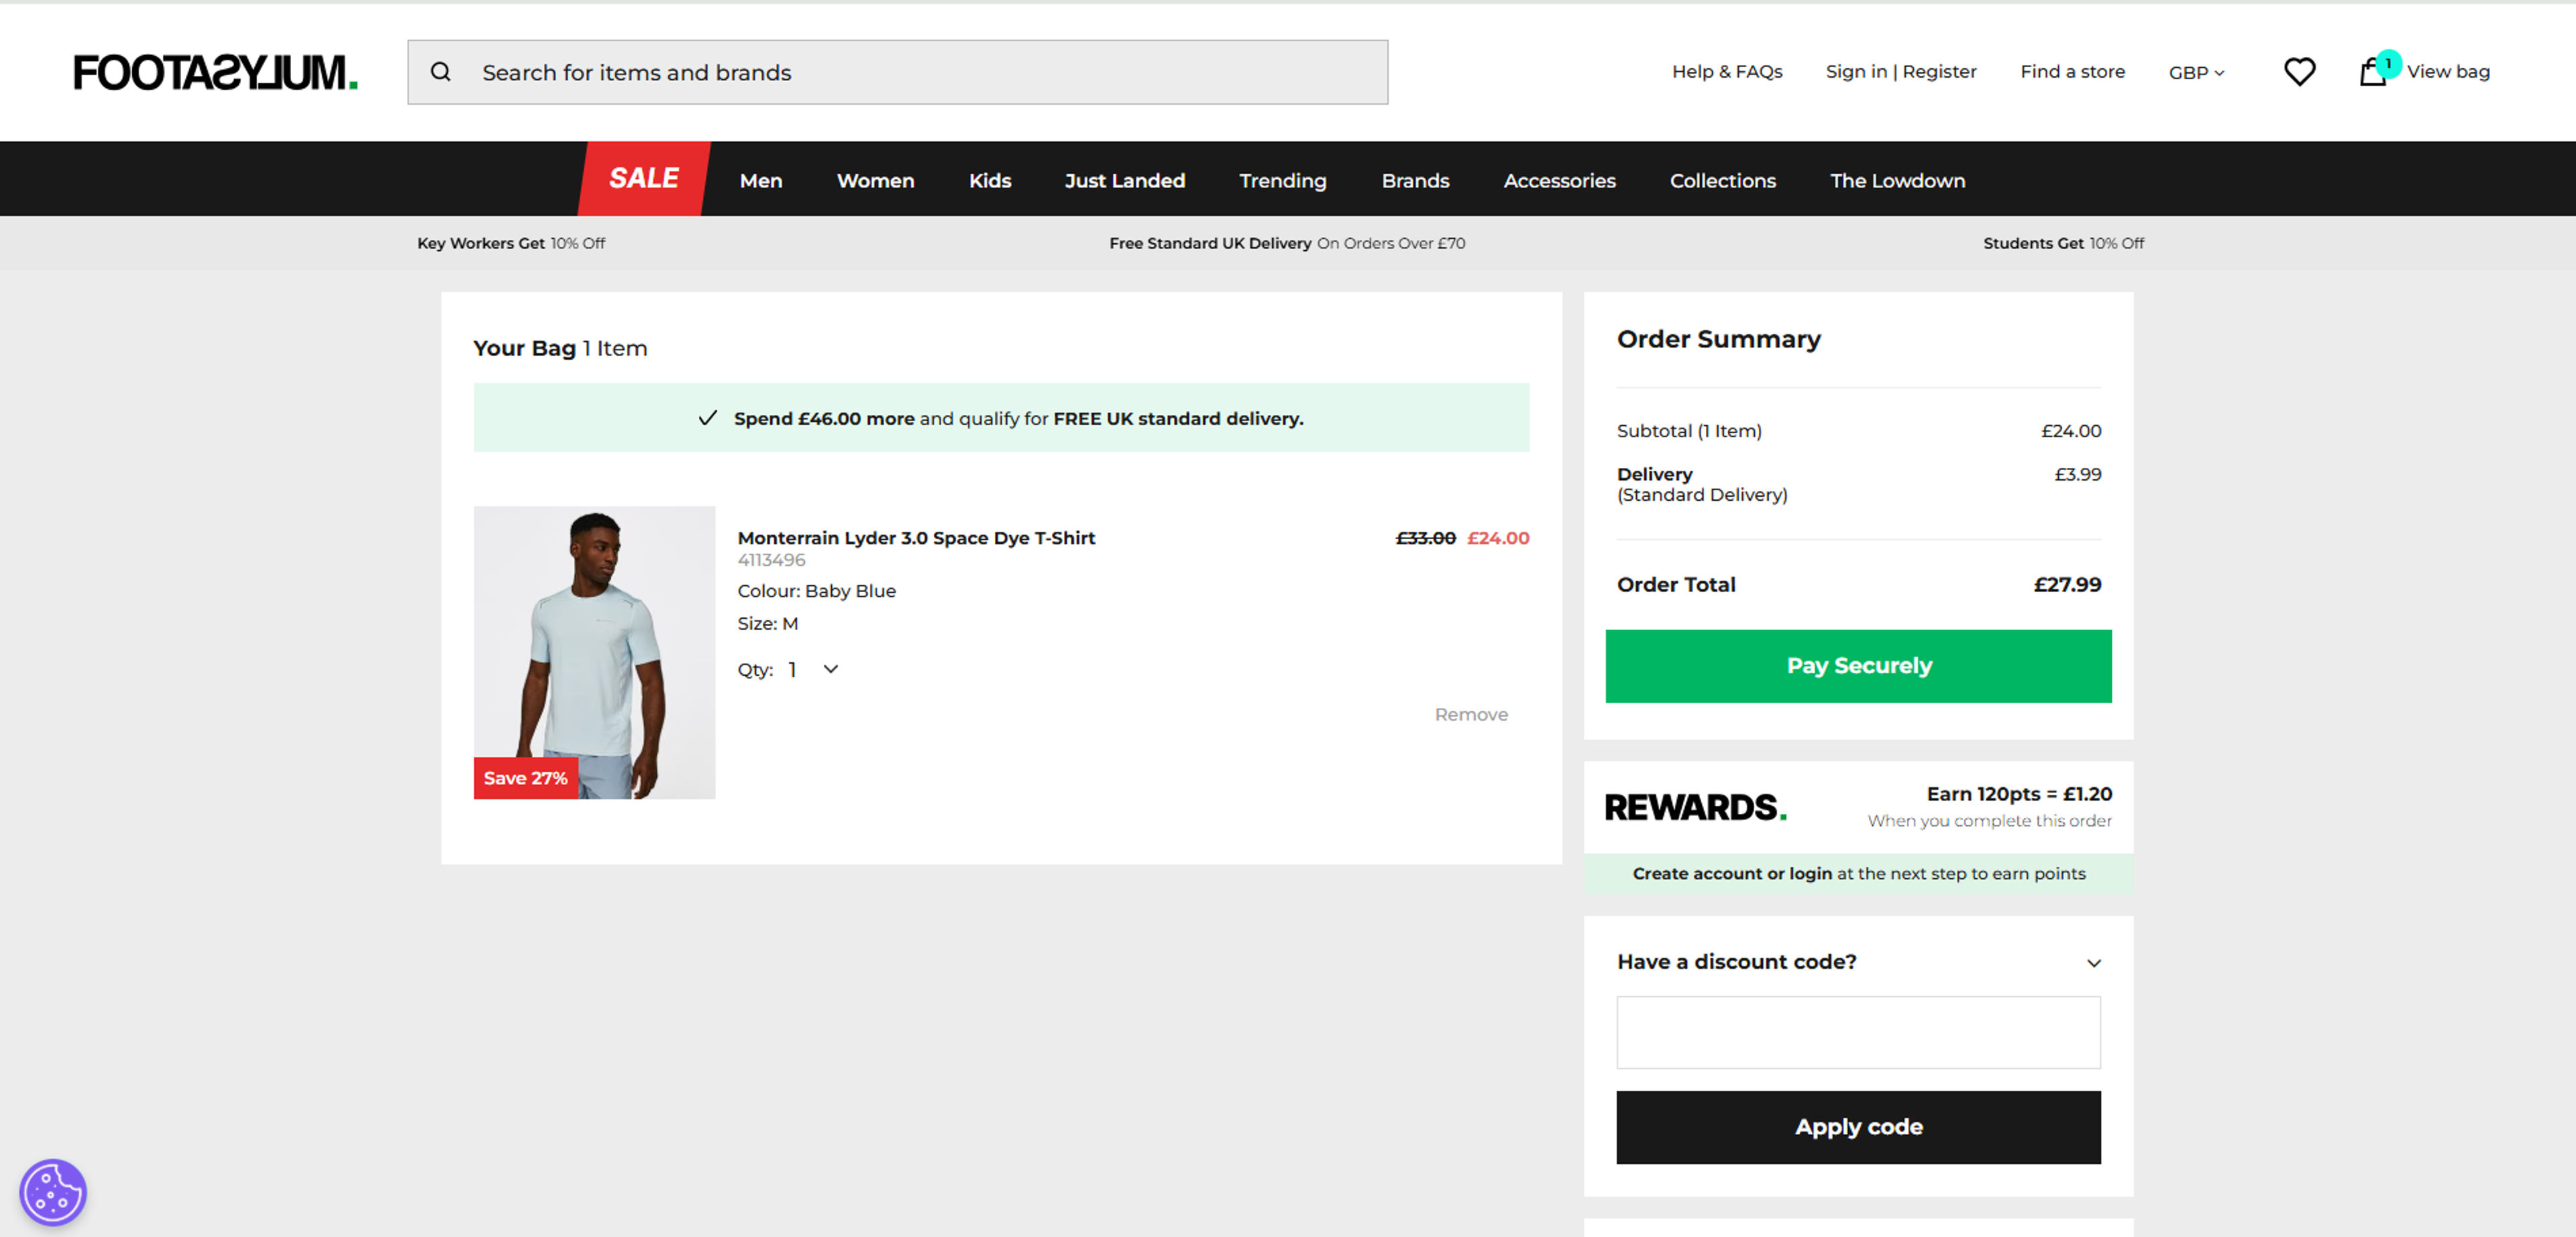Click the Spend £46.00 more delivery notice
Screen dimensions: 2576x1237
coord(1001,418)
